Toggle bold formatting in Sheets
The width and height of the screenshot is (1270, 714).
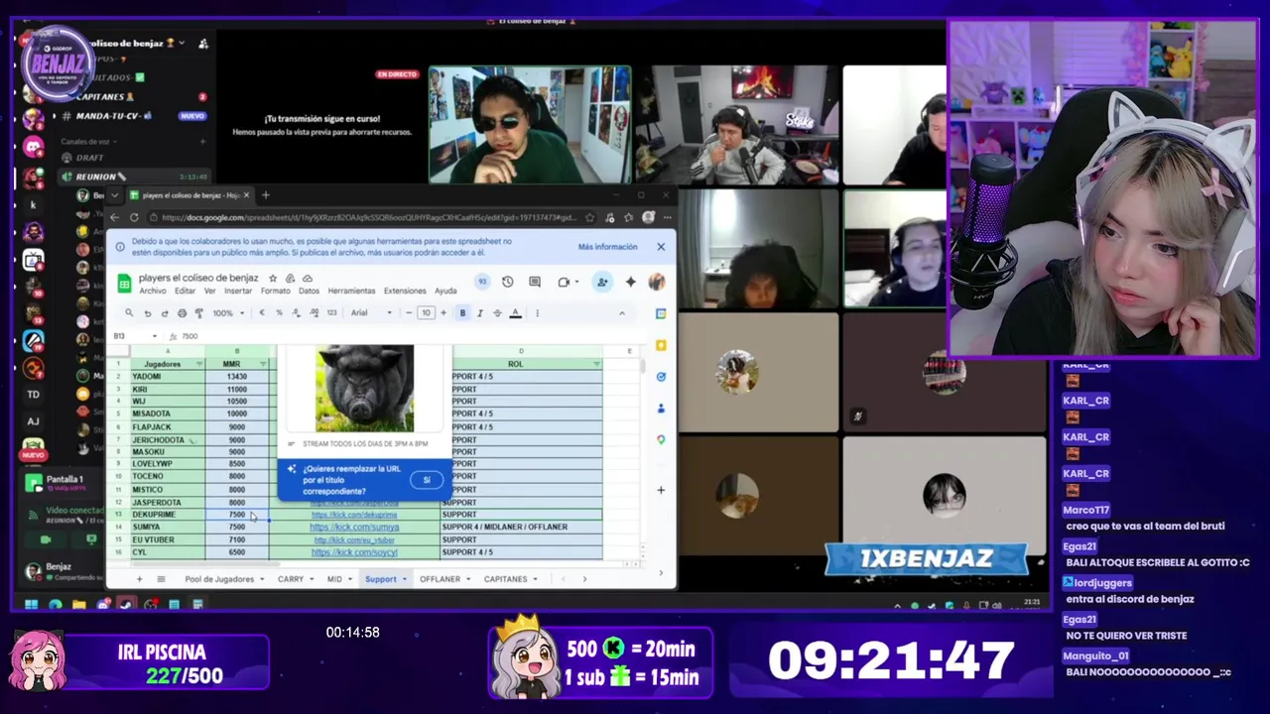click(462, 313)
